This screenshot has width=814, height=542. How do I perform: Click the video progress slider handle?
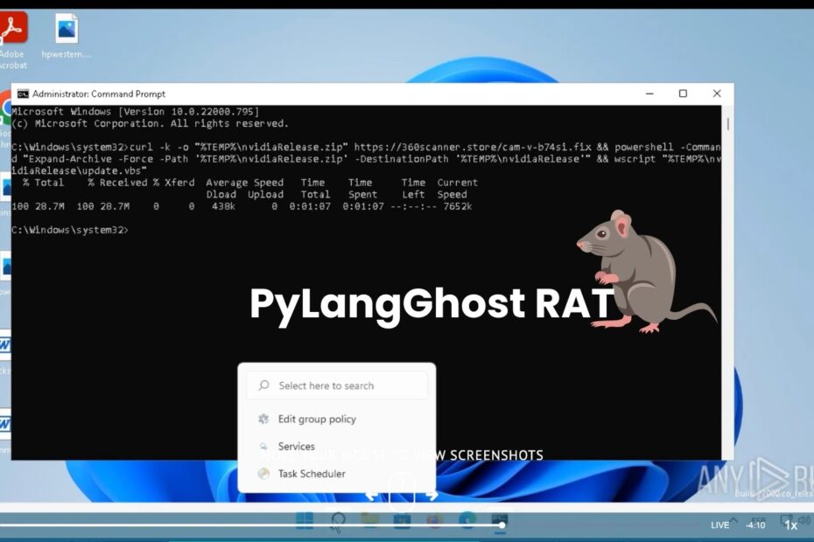click(x=502, y=525)
